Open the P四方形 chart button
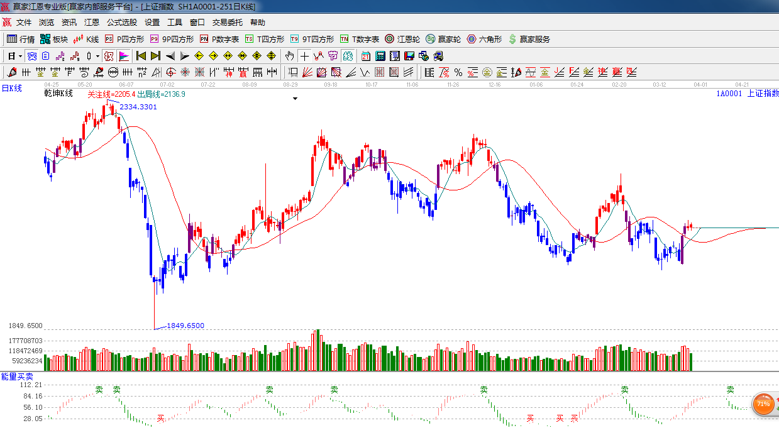Viewport: 779px width, 428px height. (x=124, y=39)
